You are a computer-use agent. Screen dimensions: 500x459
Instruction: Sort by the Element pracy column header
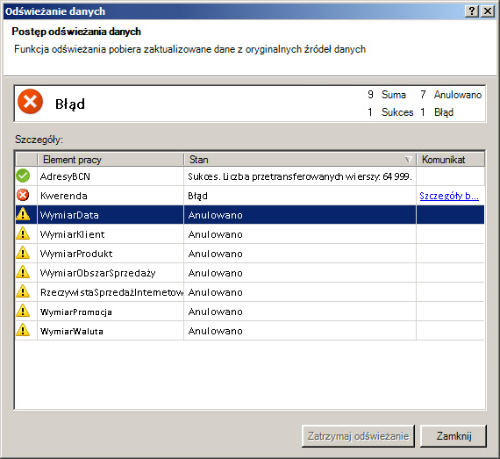(111, 160)
